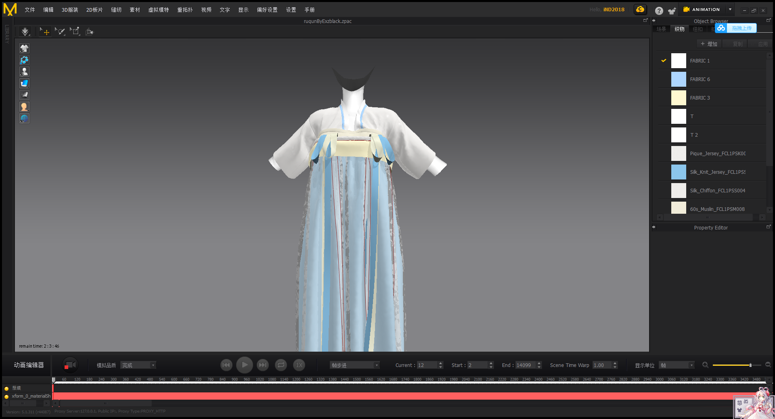Jump to the animation end
This screenshot has width=775, height=419.
pos(263,365)
